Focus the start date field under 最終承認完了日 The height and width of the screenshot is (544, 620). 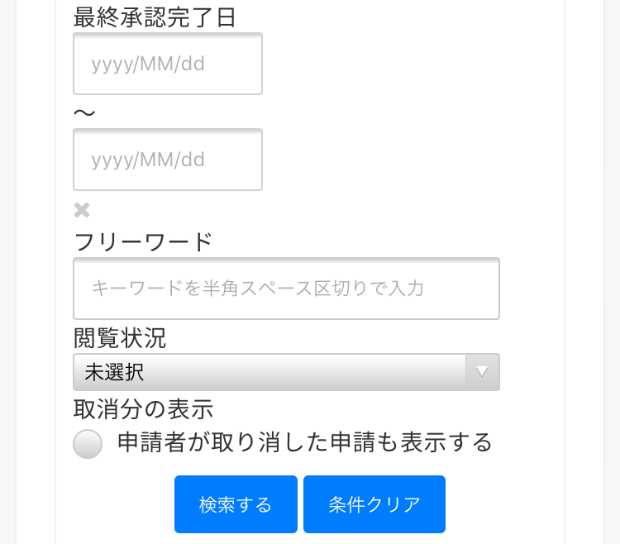[x=168, y=64]
